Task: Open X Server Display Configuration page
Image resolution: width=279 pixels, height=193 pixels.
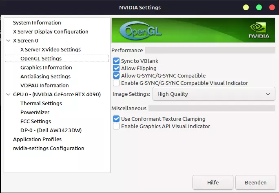Action: [x=51, y=31]
